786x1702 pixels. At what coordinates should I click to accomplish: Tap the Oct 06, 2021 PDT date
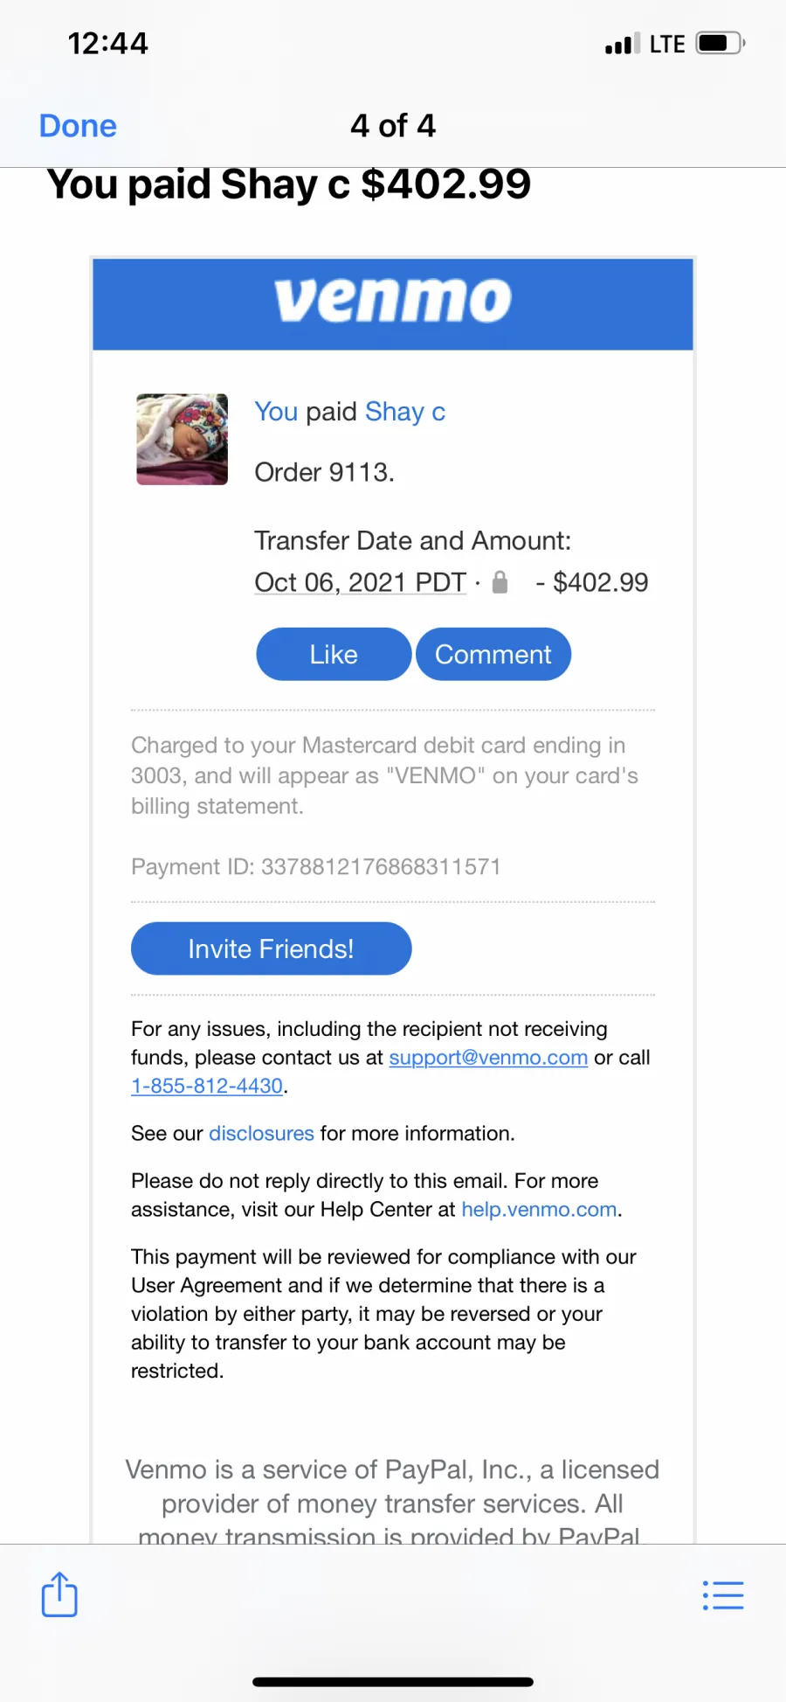(361, 582)
